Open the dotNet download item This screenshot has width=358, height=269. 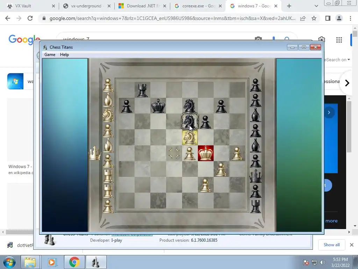pyautogui.click(x=20, y=245)
